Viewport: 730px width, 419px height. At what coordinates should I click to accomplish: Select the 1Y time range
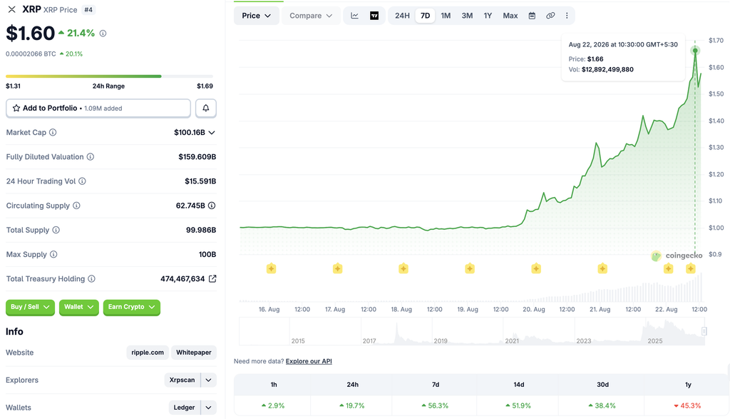point(488,16)
